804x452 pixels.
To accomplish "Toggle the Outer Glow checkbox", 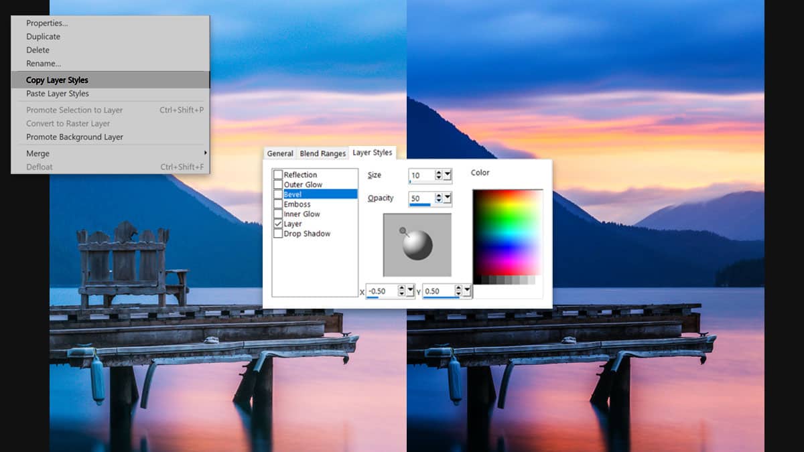I will (278, 185).
